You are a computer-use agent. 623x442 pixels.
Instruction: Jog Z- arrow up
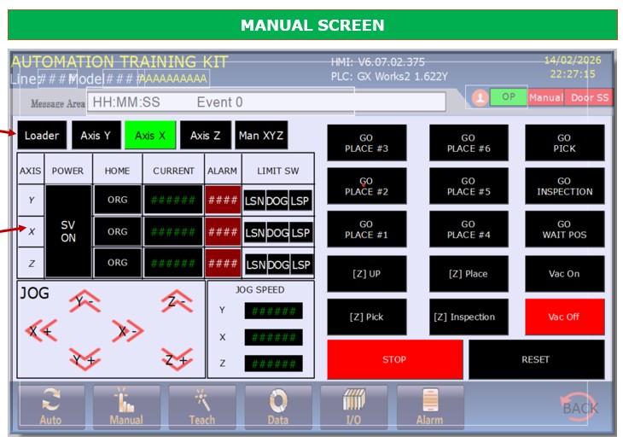tap(177, 301)
